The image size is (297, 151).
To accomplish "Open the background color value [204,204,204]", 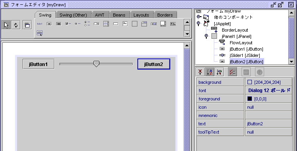I will tap(268, 82).
